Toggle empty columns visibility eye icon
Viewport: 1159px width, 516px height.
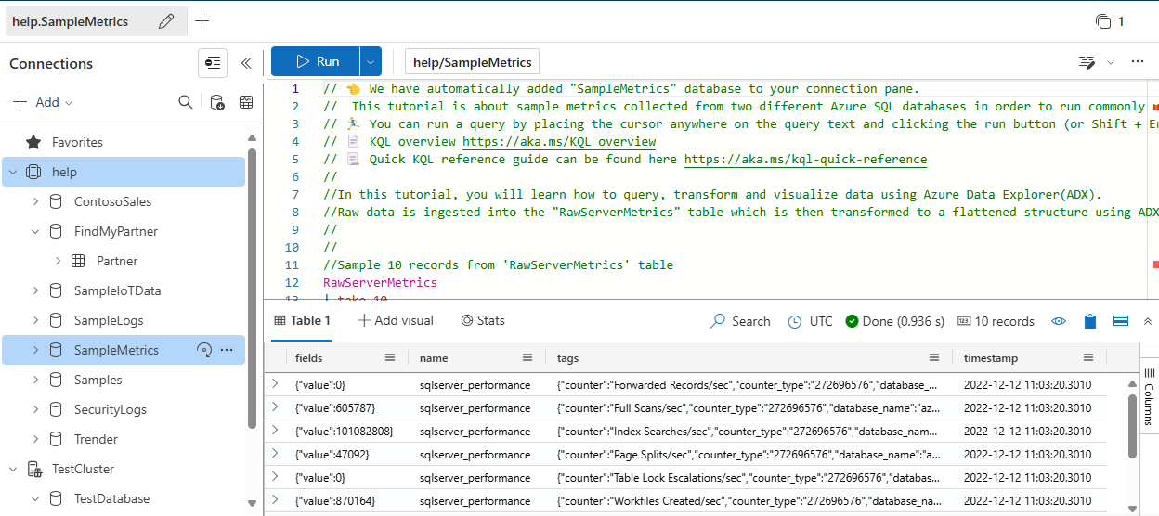click(1059, 321)
